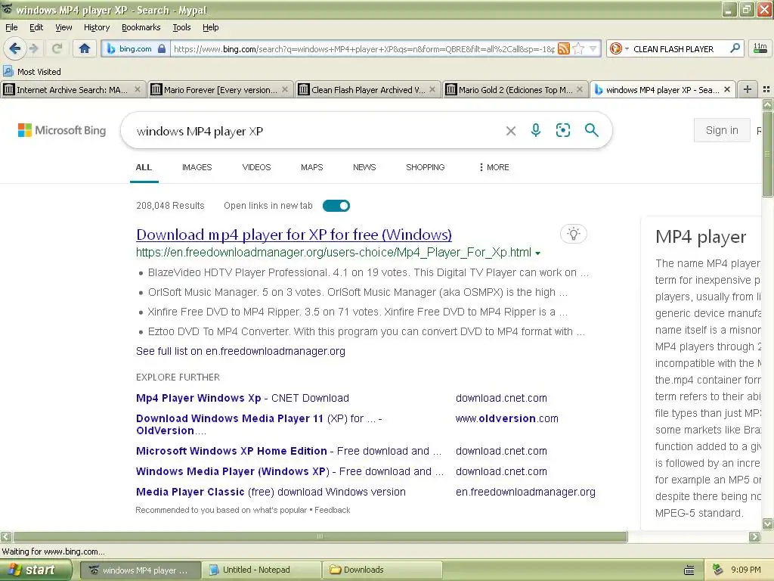Image resolution: width=774 pixels, height=581 pixels.
Task: Click the horizontal scrollbar right arrow
Action: (x=755, y=536)
